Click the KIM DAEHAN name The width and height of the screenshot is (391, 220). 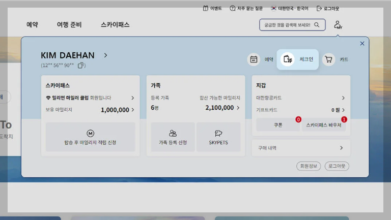(68, 55)
